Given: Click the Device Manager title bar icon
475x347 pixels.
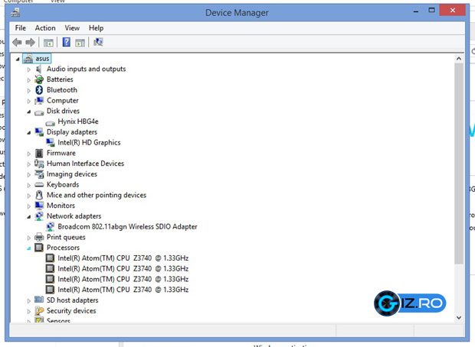Looking at the screenshot, I should tap(15, 12).
